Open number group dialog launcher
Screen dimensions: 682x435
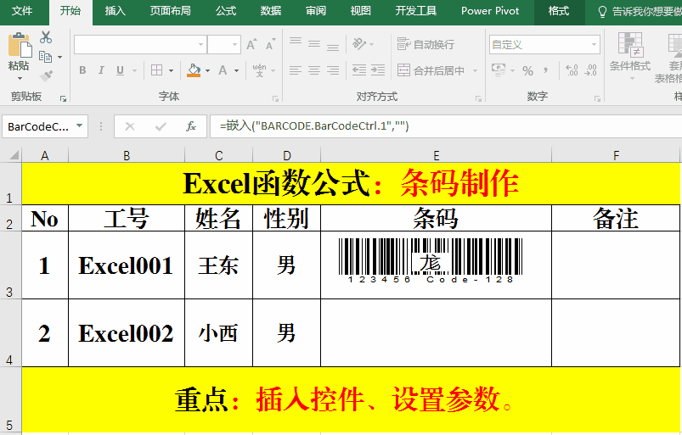coord(597,99)
